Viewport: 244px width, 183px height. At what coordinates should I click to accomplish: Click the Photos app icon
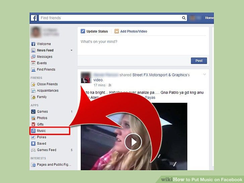(x=33, y=118)
